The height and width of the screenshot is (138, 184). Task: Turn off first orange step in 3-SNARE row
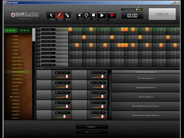click(84, 37)
